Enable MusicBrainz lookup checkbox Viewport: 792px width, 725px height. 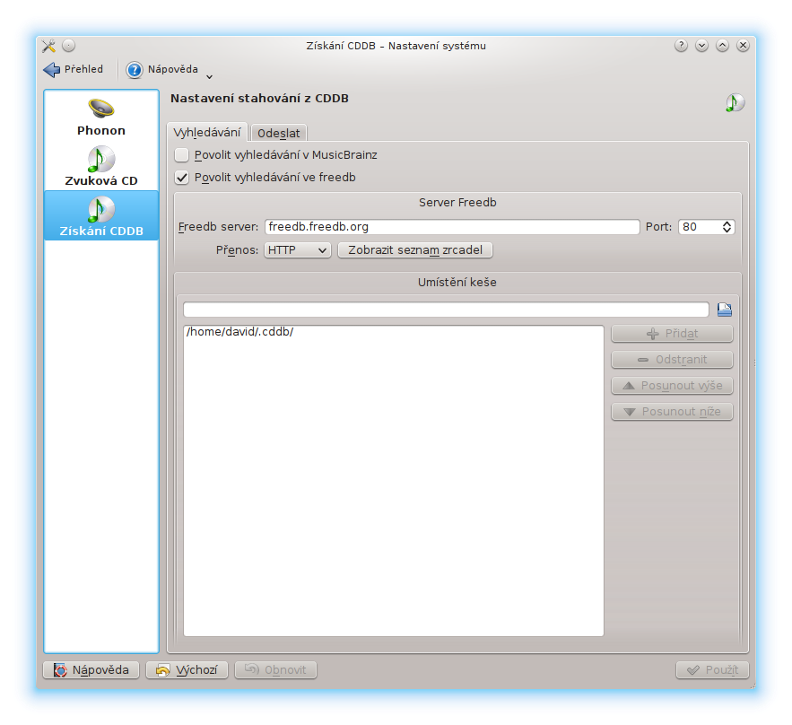pyautogui.click(x=181, y=154)
